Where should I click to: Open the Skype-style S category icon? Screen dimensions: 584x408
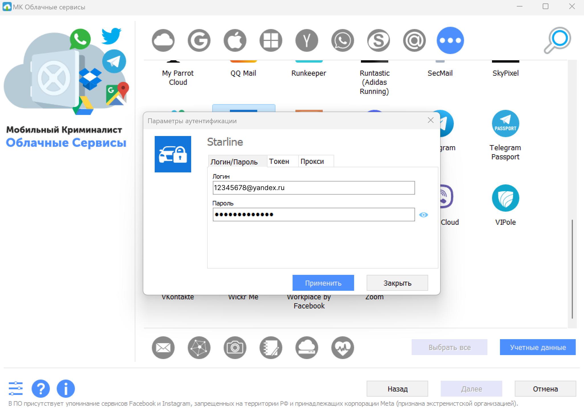[x=379, y=40]
